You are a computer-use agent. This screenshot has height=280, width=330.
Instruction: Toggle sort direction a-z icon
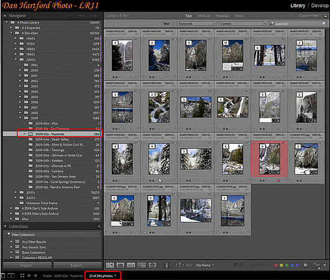tap(180, 265)
